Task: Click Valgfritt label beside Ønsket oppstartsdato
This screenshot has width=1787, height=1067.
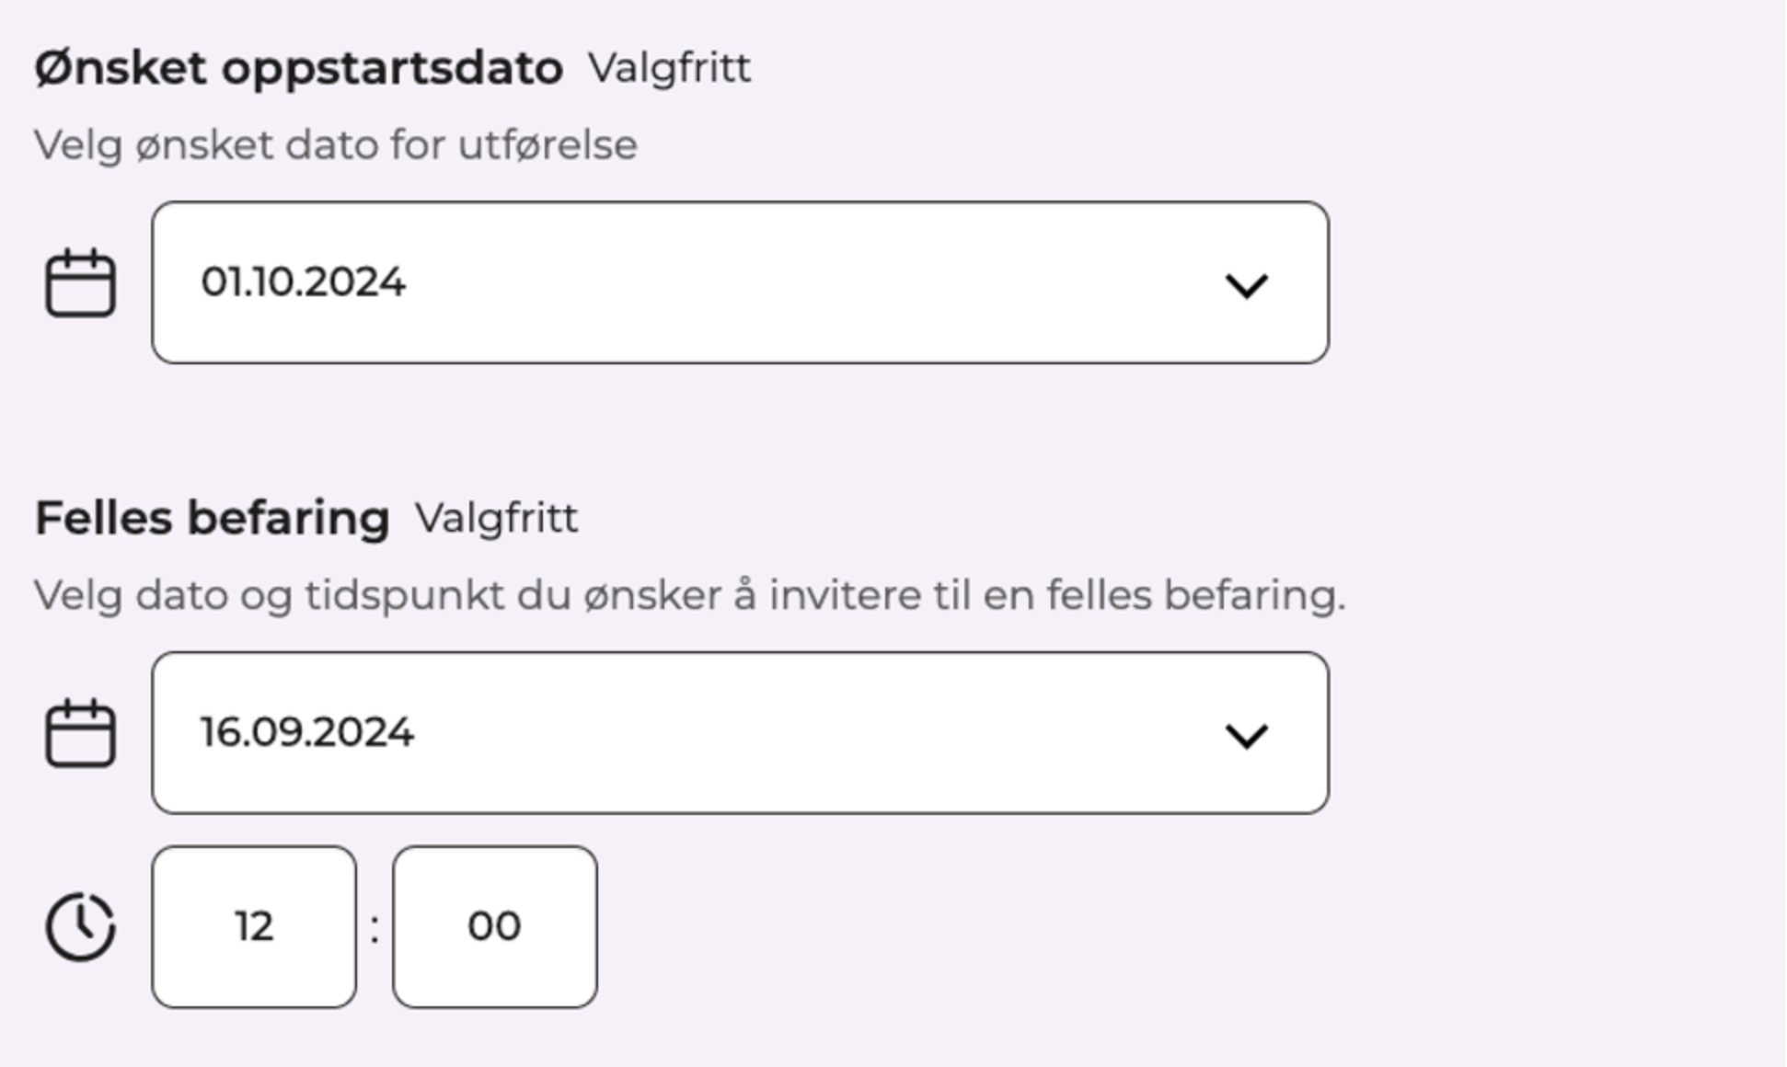Action: point(670,69)
